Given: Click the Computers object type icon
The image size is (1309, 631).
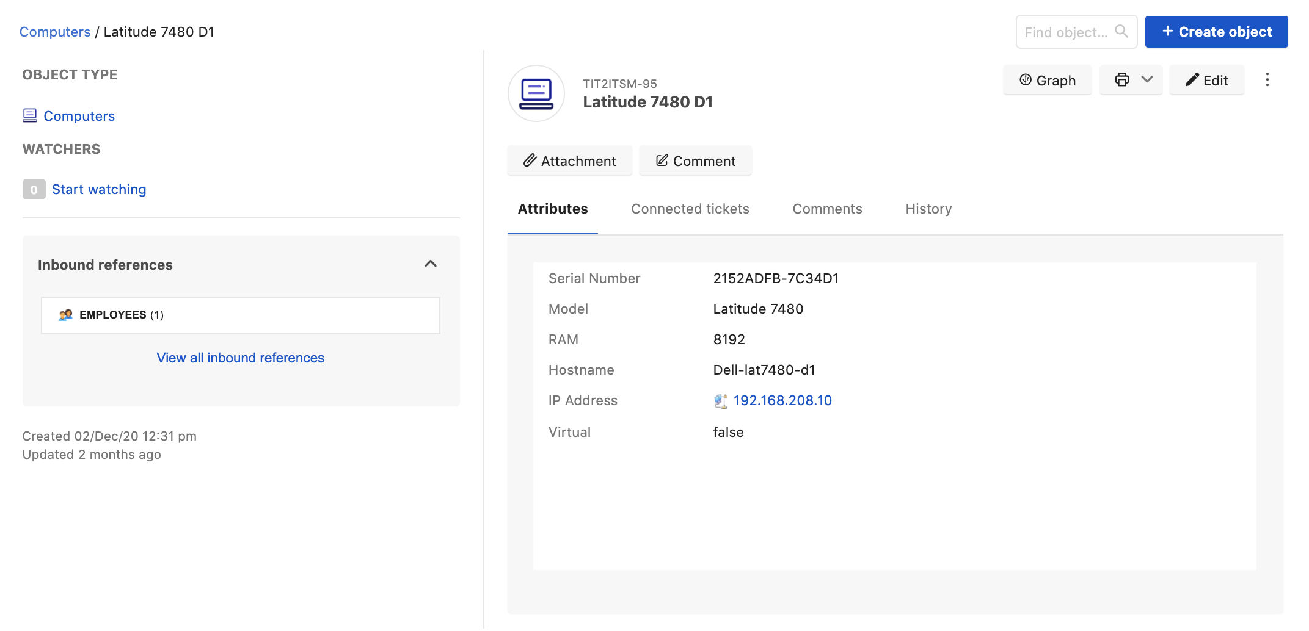Looking at the screenshot, I should [29, 115].
